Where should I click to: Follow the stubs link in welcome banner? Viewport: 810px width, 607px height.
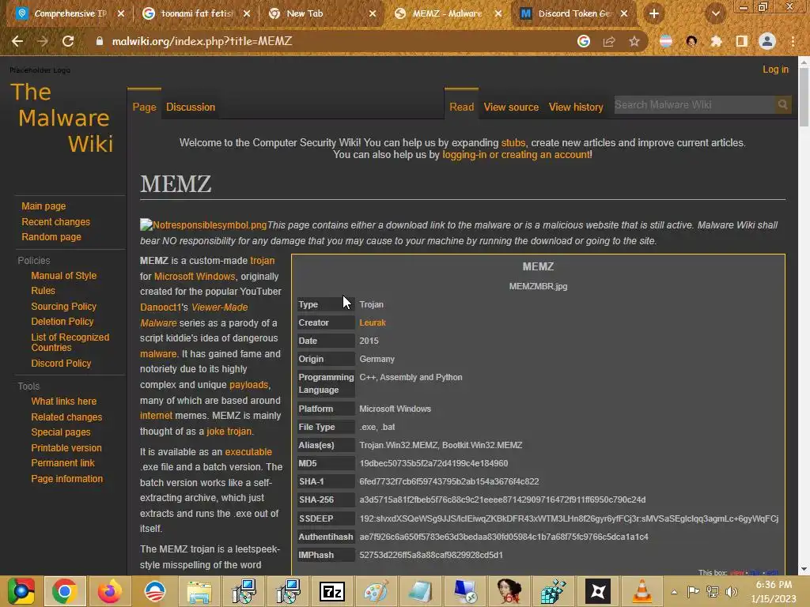pos(513,142)
